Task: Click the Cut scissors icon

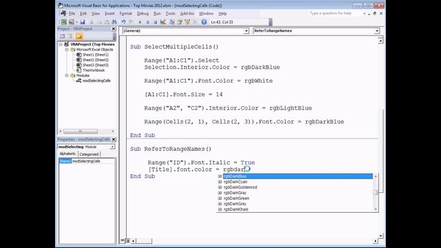Action: pos(92,22)
